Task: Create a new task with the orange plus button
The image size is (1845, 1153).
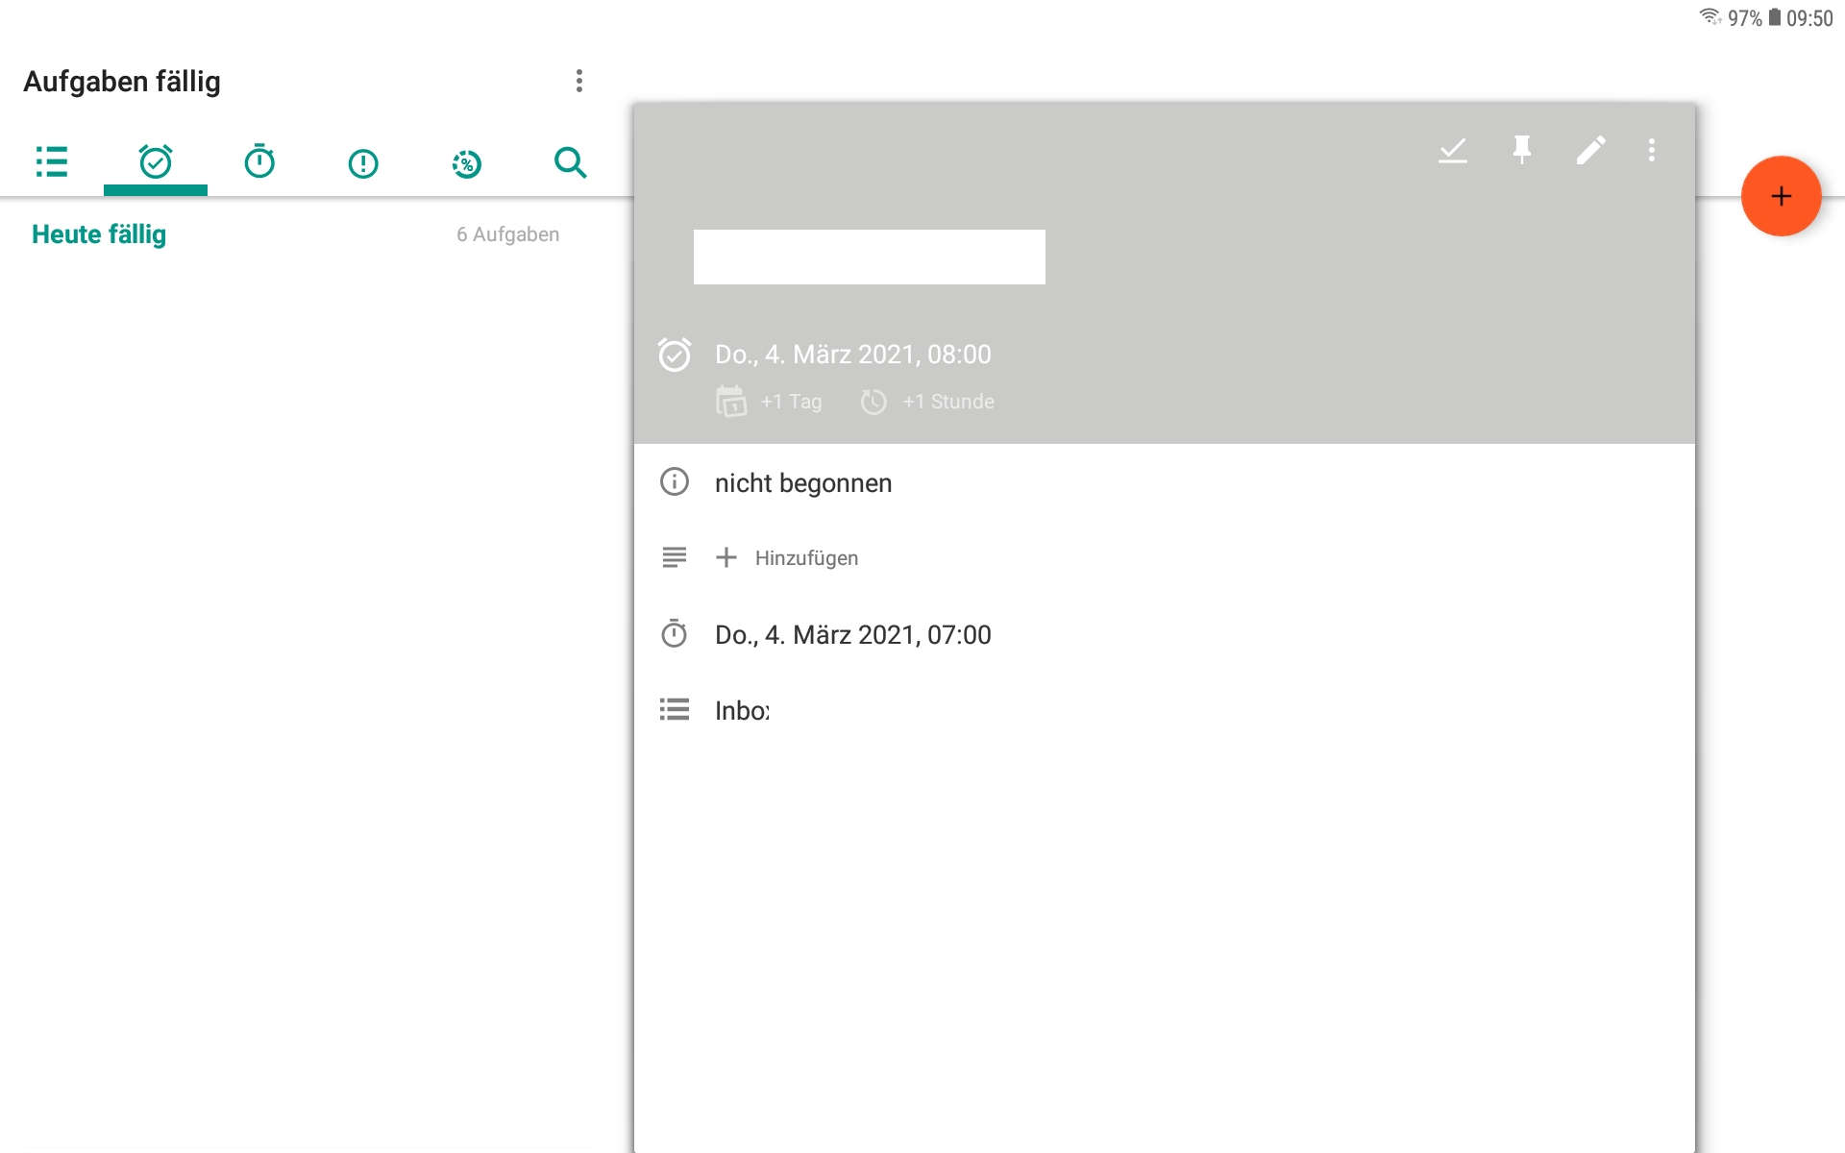Action: coord(1781,196)
